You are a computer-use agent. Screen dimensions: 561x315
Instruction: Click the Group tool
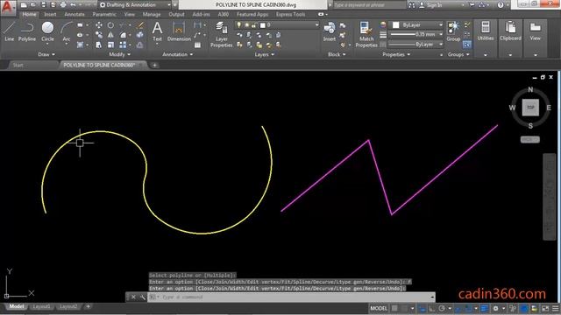(x=453, y=31)
